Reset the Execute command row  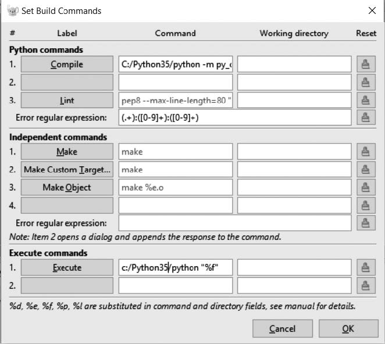click(366, 267)
